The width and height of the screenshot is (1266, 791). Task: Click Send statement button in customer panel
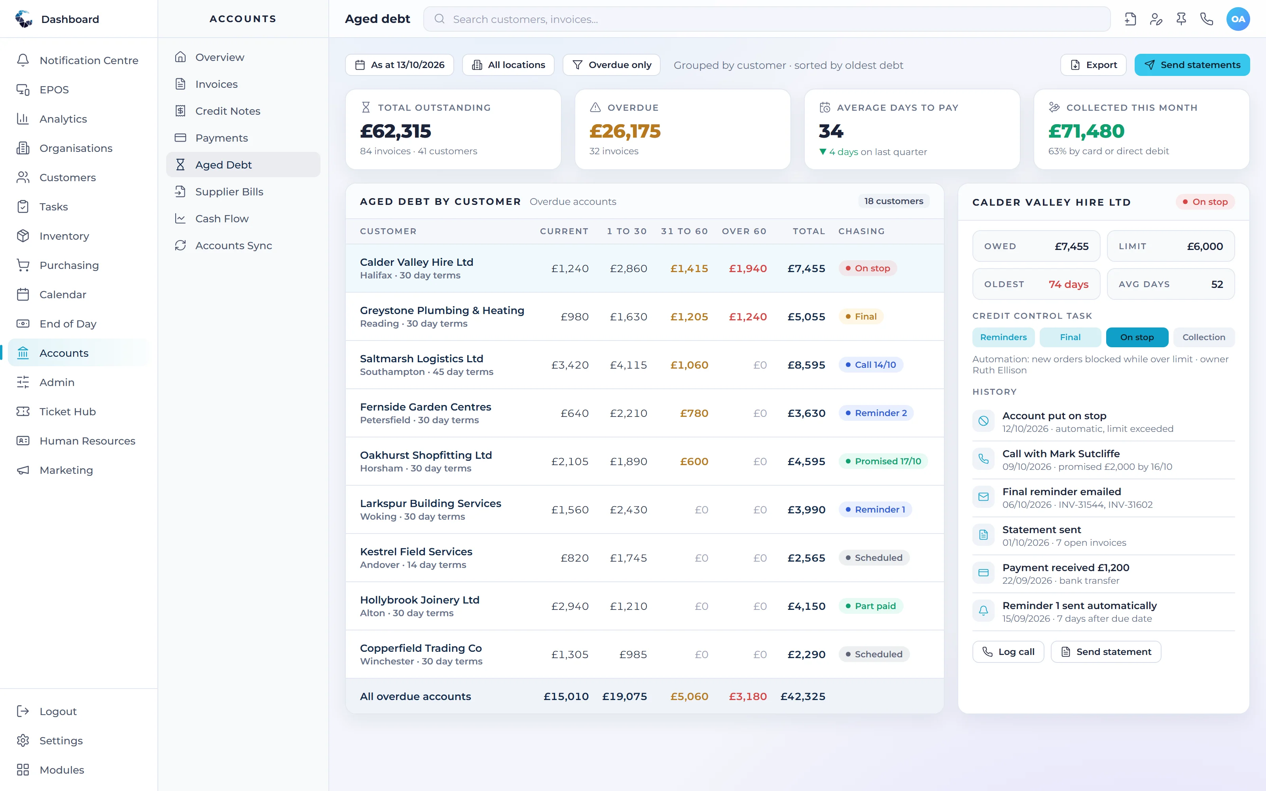click(x=1106, y=652)
